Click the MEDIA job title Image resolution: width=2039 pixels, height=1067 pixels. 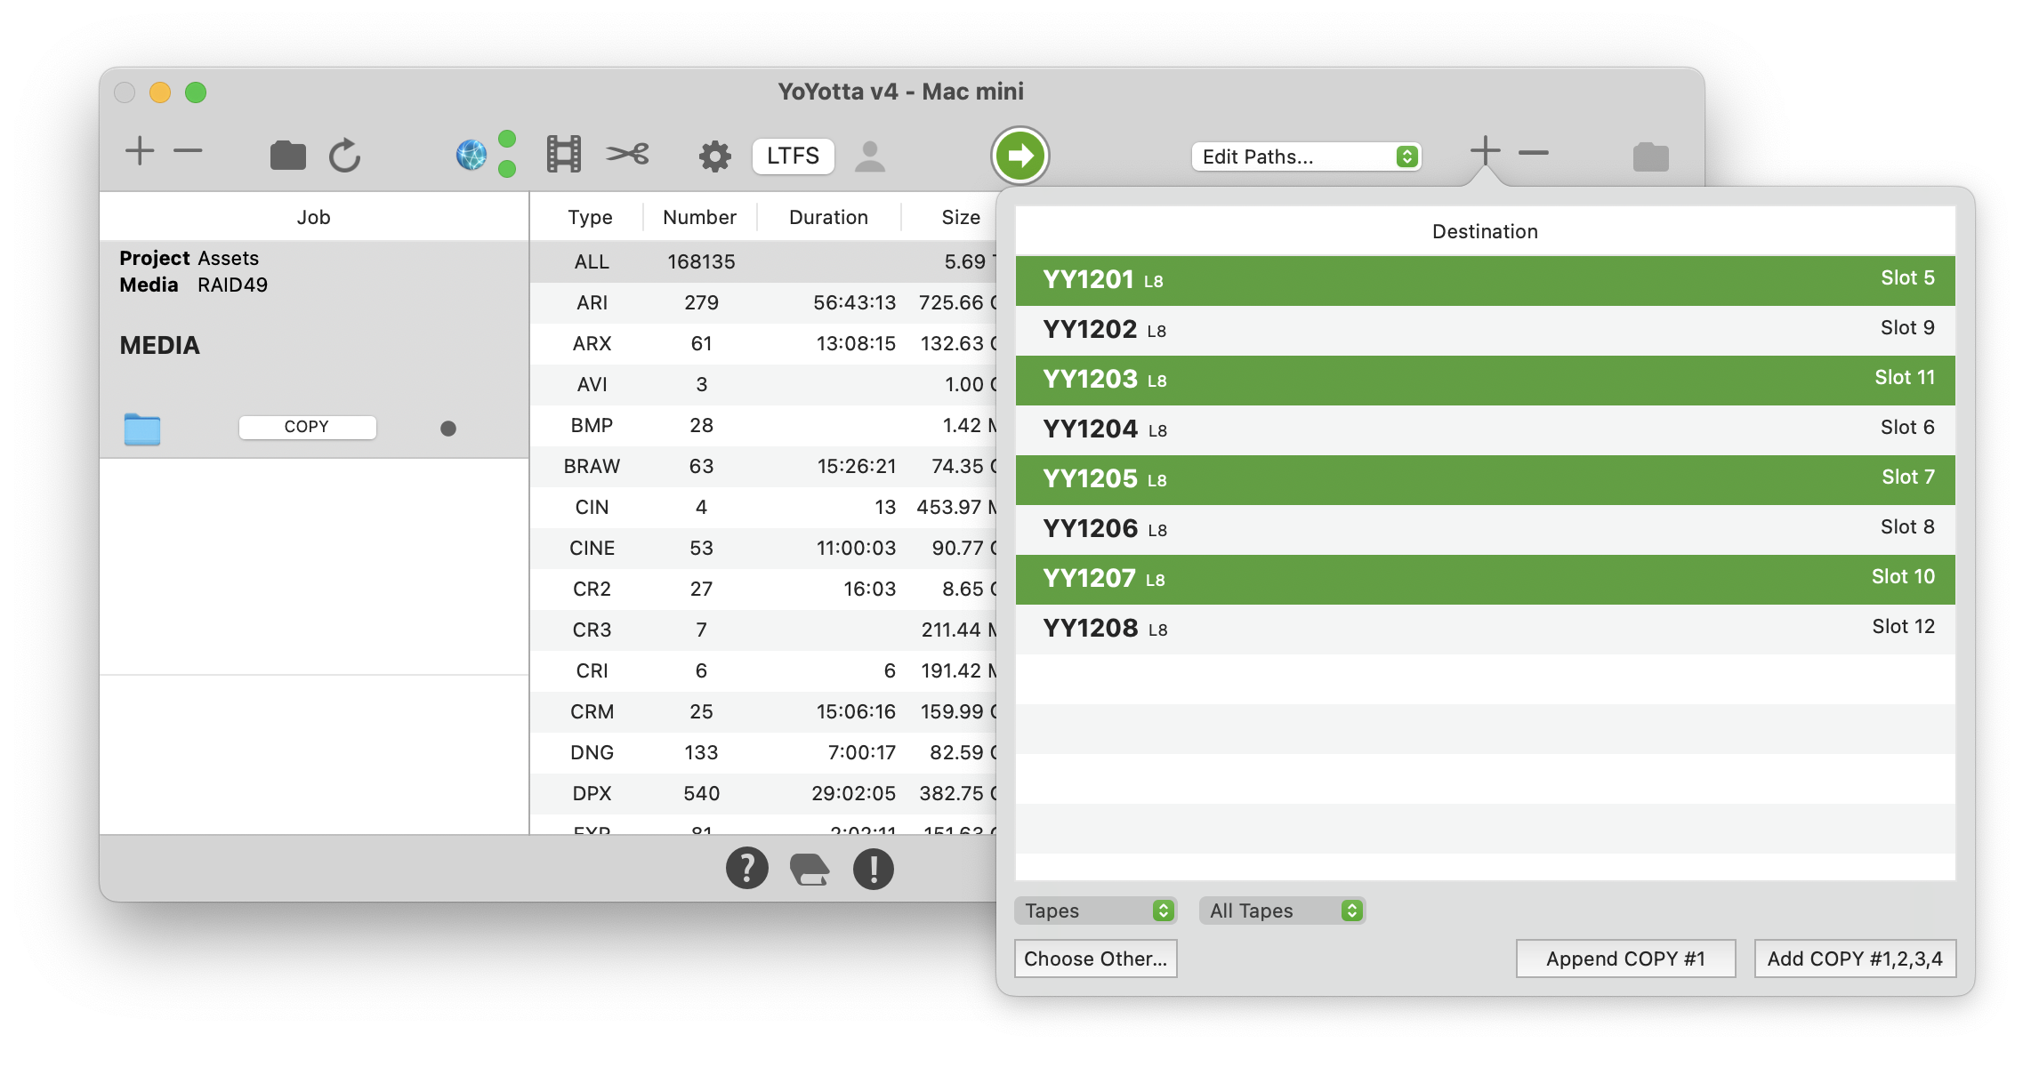(x=160, y=345)
